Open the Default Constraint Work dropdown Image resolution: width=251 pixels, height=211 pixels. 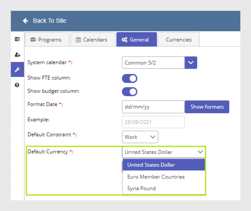click(x=140, y=137)
